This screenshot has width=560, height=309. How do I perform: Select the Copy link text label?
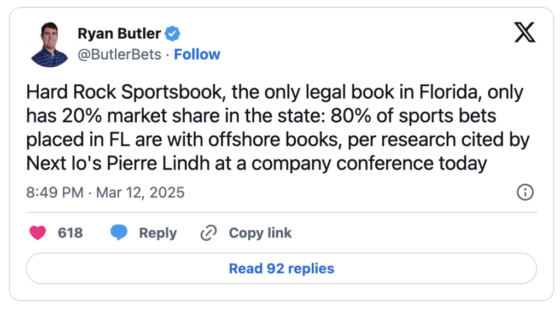click(260, 233)
